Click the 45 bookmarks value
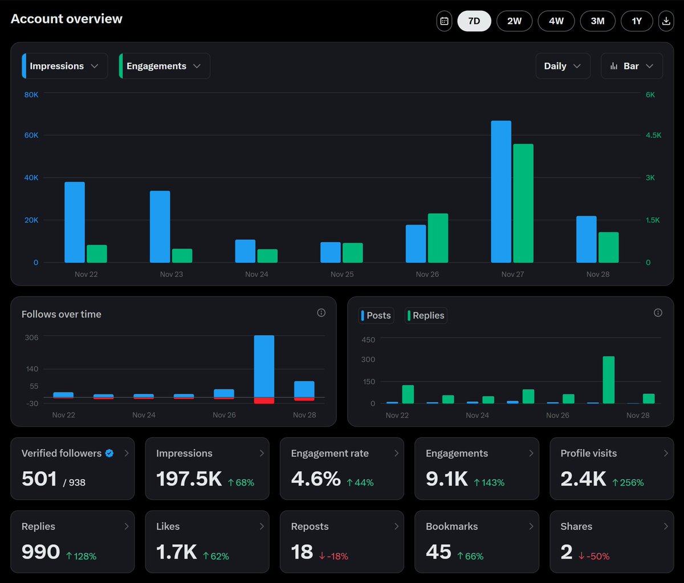Screen dimensions: 684x583 [x=438, y=552]
